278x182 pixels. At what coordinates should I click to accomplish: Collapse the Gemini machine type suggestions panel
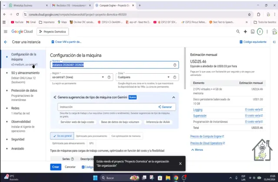tap(174, 97)
